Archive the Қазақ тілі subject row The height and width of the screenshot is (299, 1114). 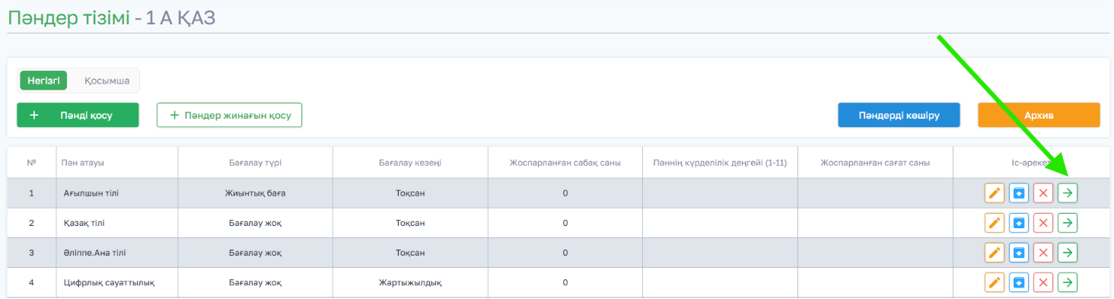click(x=1019, y=223)
